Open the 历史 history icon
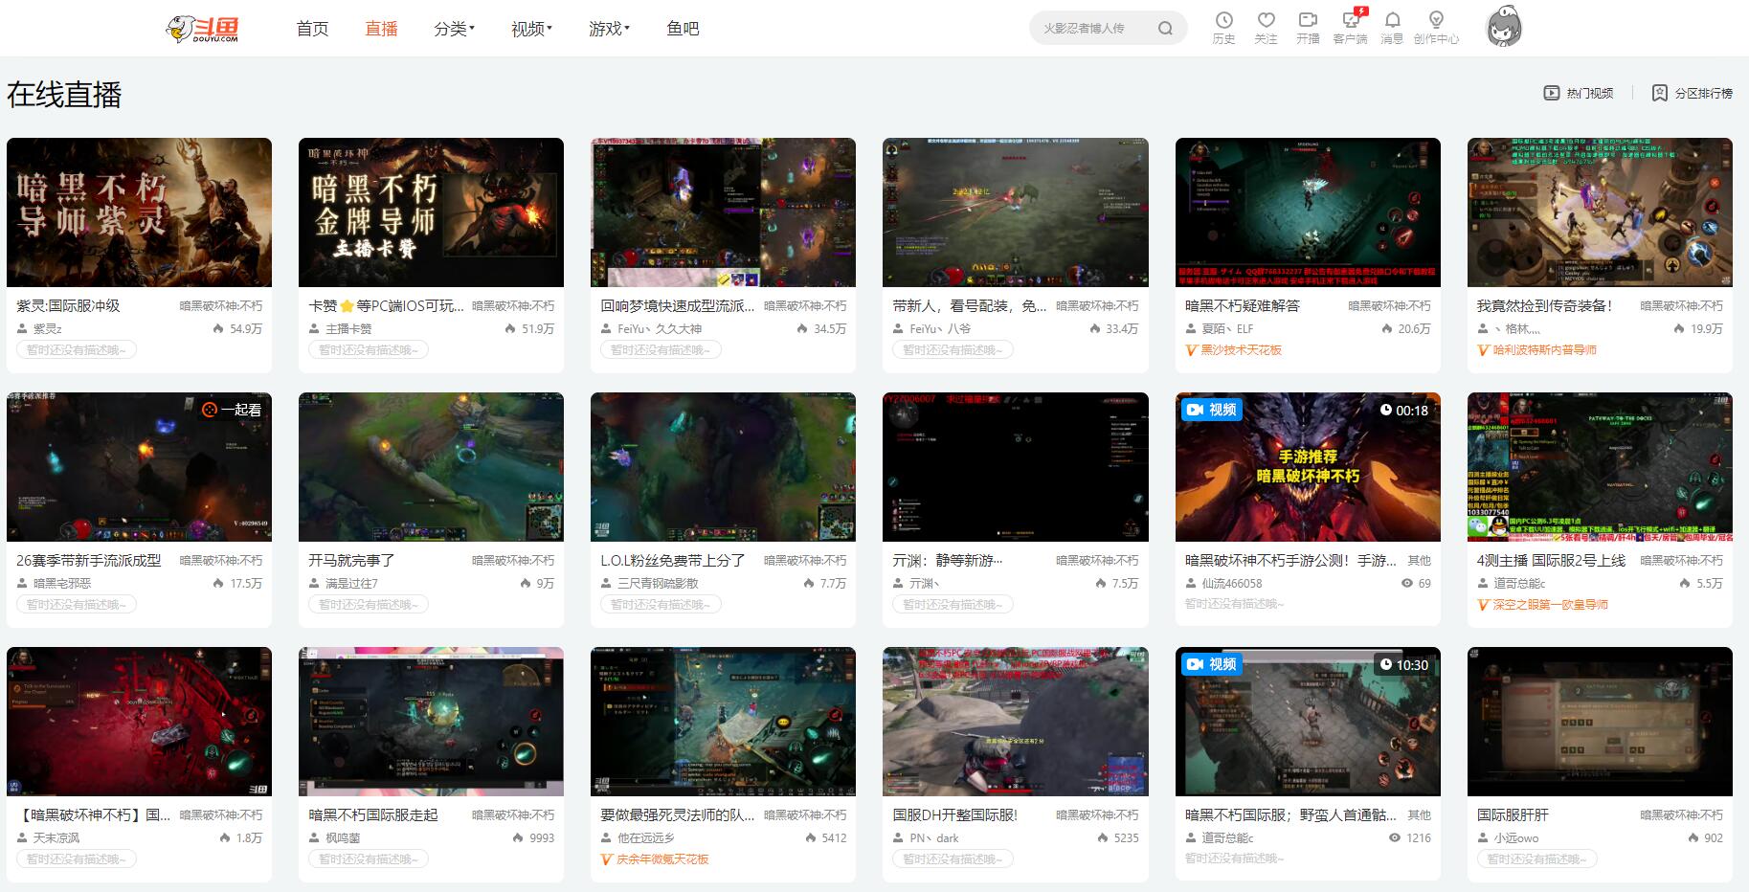1749x892 pixels. [x=1223, y=28]
